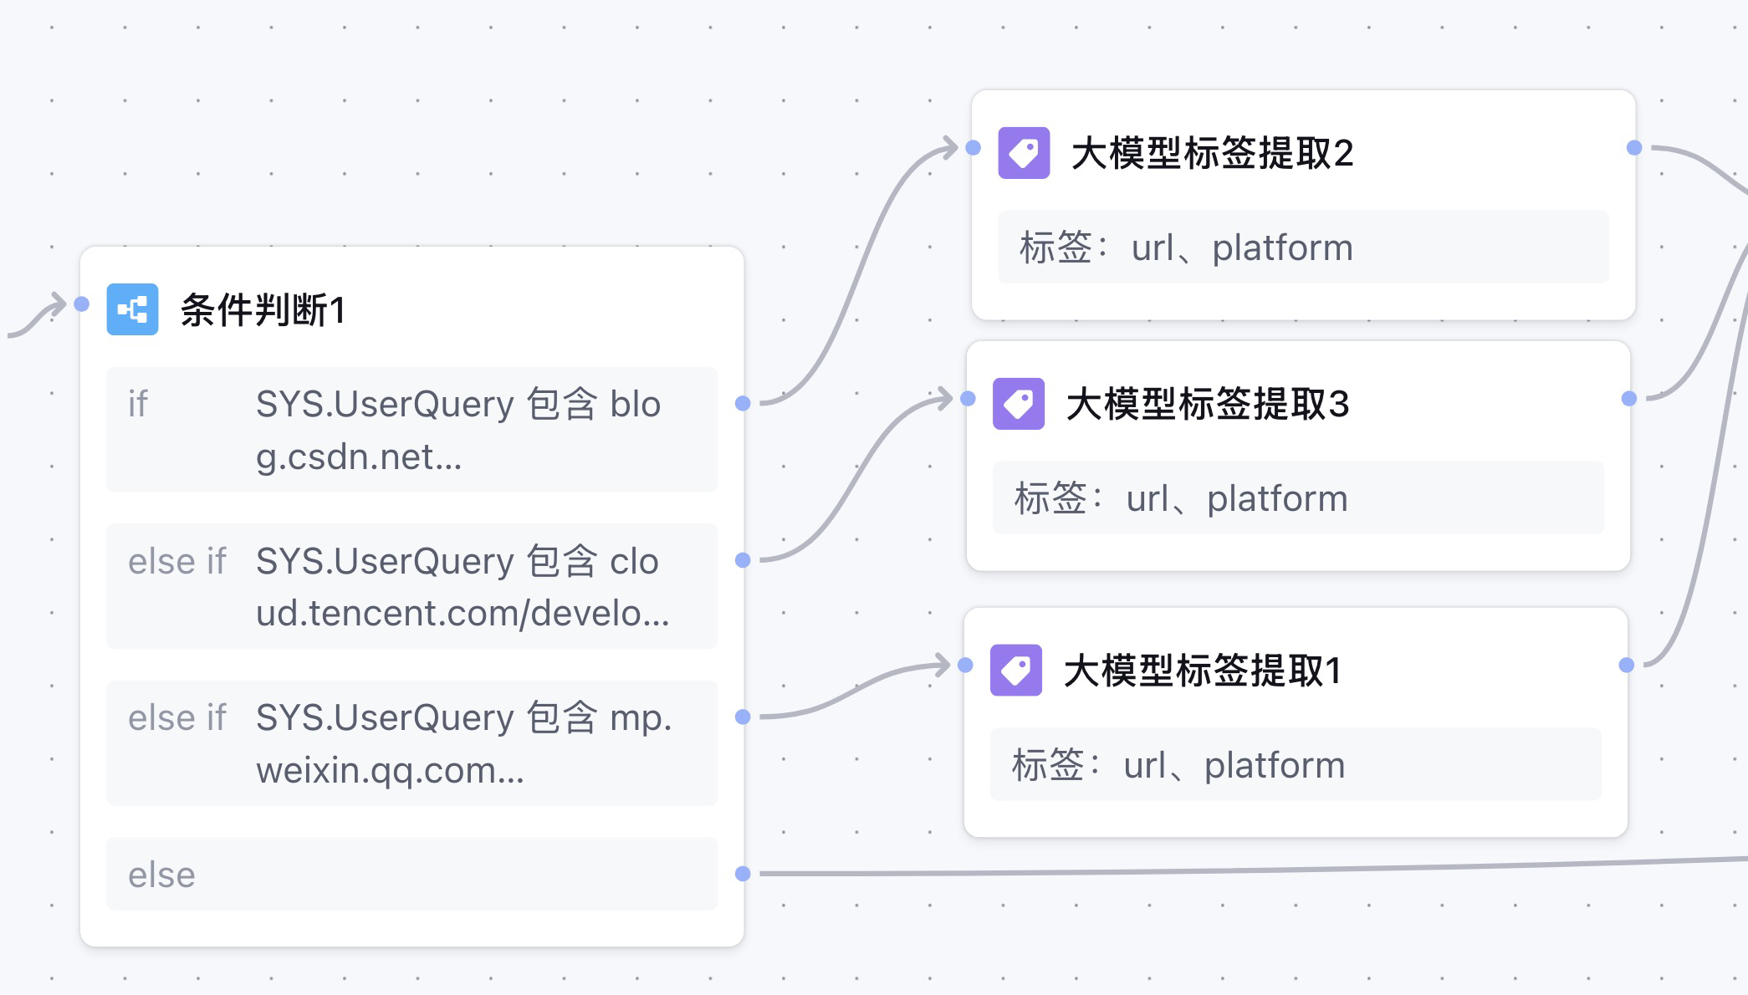Screen dimensions: 1748x995
Task: Click the input port dot of 大模型标签提取1
Action: (x=965, y=665)
